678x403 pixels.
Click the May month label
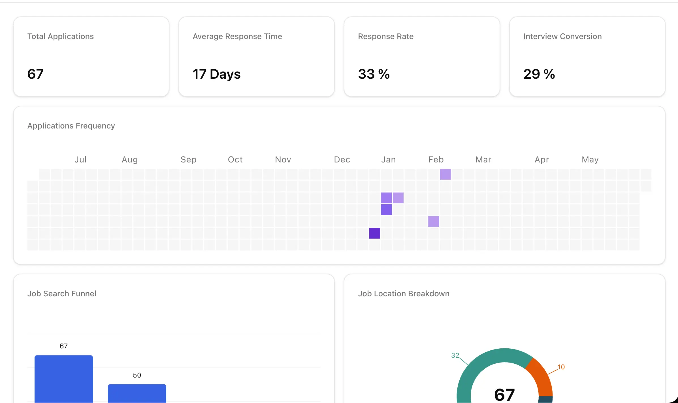(590, 160)
